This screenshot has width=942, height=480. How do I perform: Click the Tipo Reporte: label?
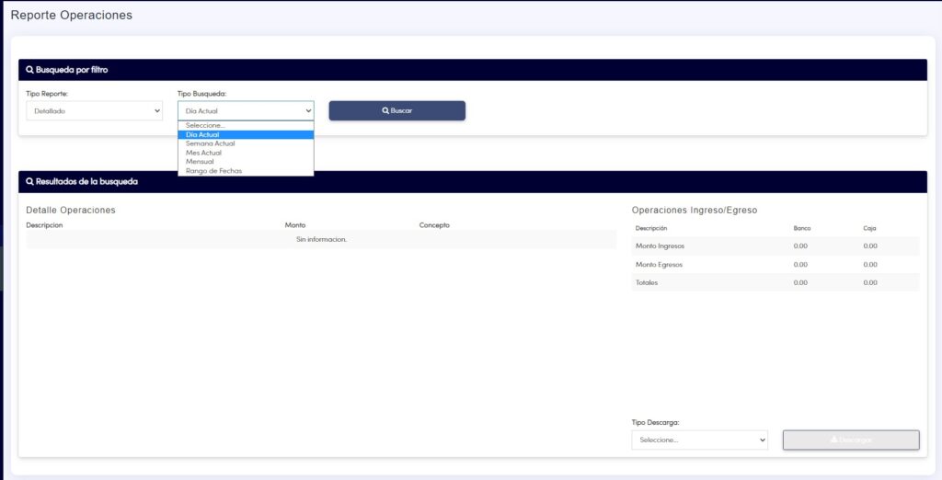[47, 94]
